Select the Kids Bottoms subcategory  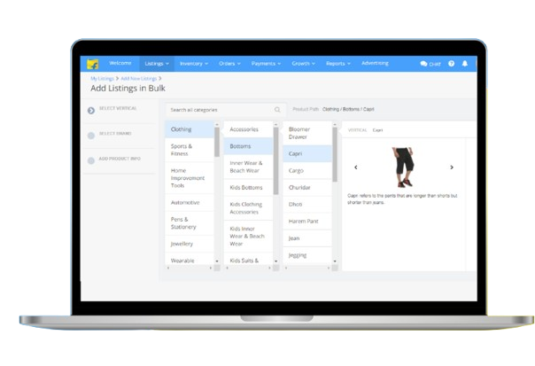(x=248, y=188)
